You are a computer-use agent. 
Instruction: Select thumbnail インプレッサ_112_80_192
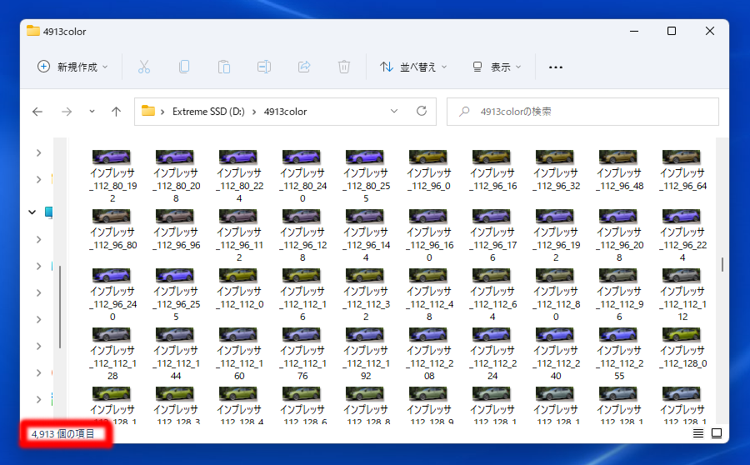112,157
